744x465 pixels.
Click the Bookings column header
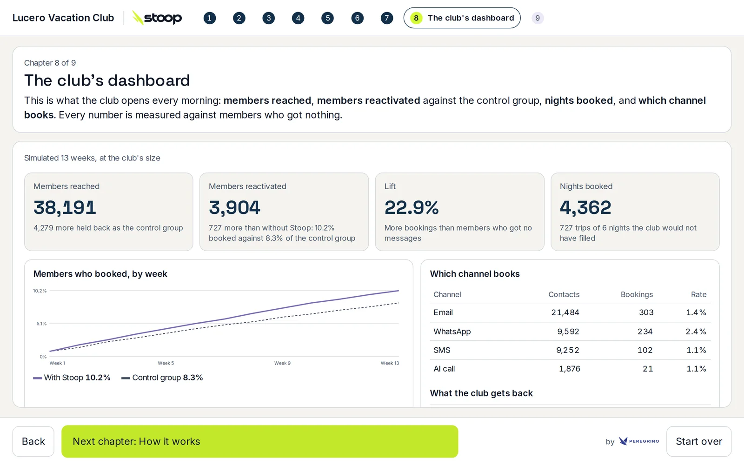pyautogui.click(x=637, y=294)
